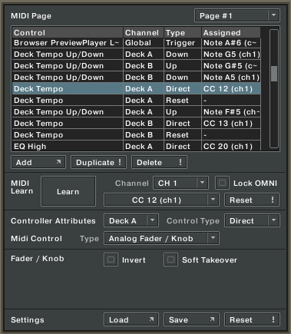Select Deck Tempo Up/Down row assigned Note F#5
Viewport: 291px width, 334px height.
tap(137, 111)
